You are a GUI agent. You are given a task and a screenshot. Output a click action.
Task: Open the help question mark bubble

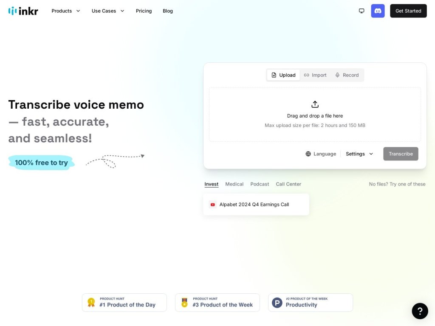pyautogui.click(x=420, y=311)
